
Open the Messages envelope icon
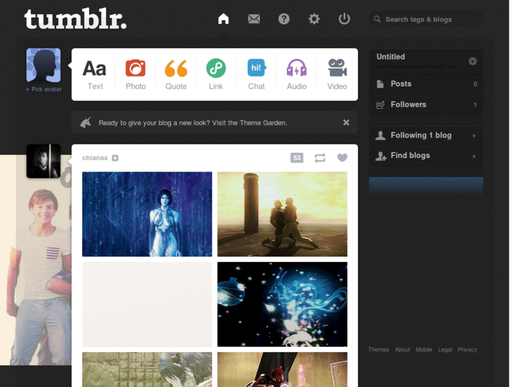tap(253, 19)
